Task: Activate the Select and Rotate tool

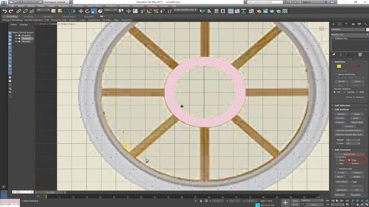Action: (87, 11)
